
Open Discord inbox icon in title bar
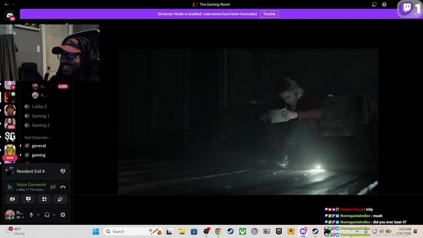(x=374, y=5)
